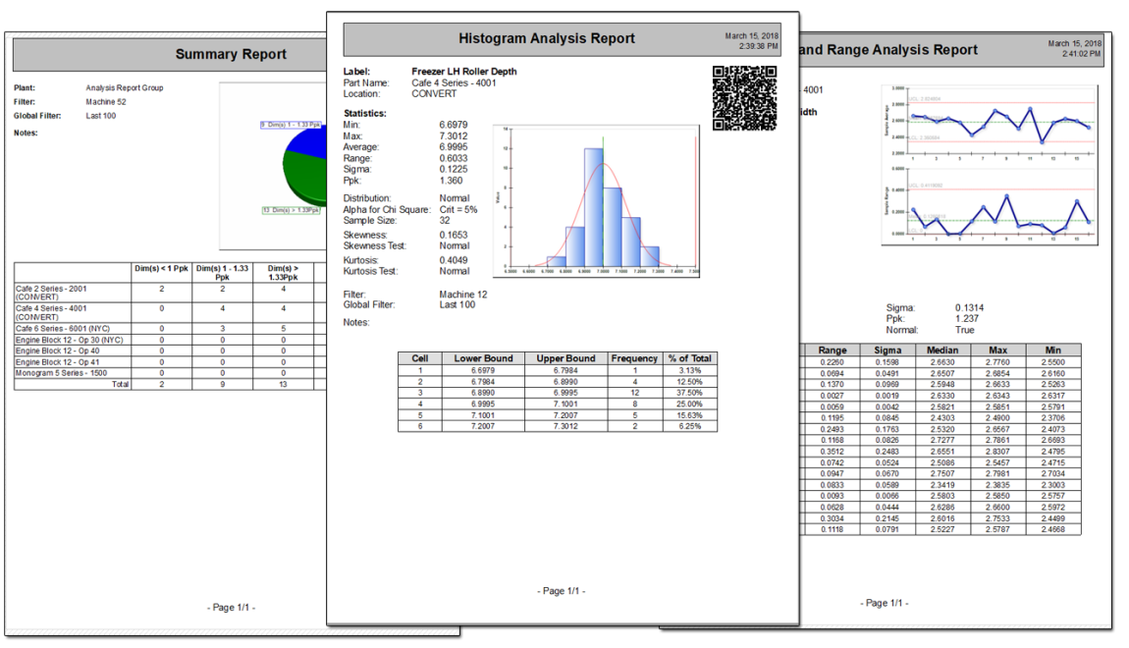This screenshot has height=648, width=1129.
Task: Click the '12.50%' cell in histogram table
Action: [x=689, y=382]
